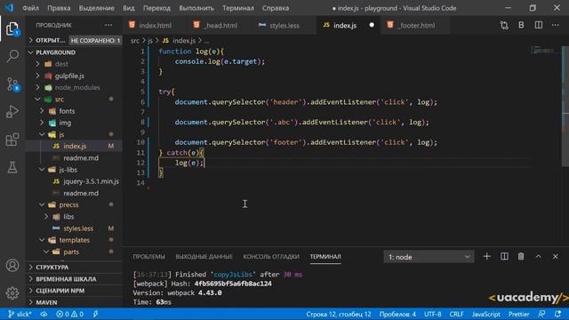569x320 pixels.
Task: Open gulpfile.js in the explorer
Action: pos(69,76)
